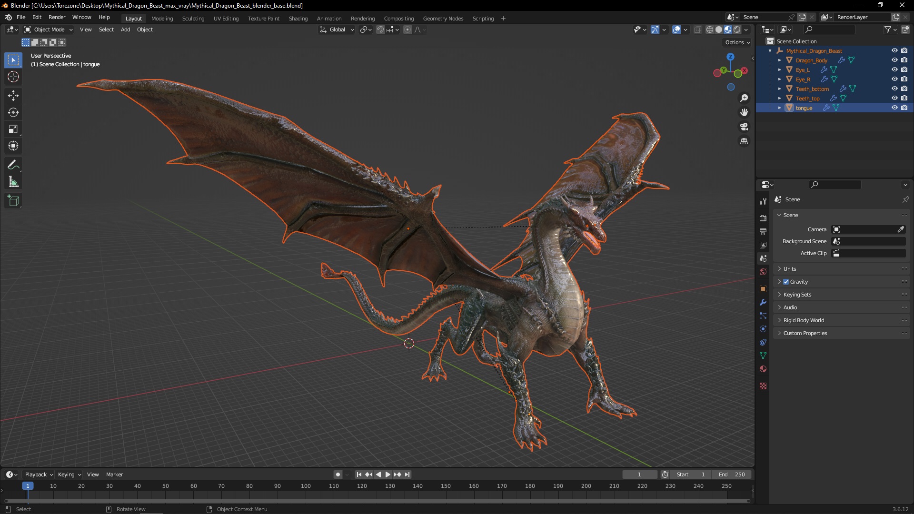
Task: Hide Mythical_Dragon_Beast collection eye icon
Action: tap(894, 50)
